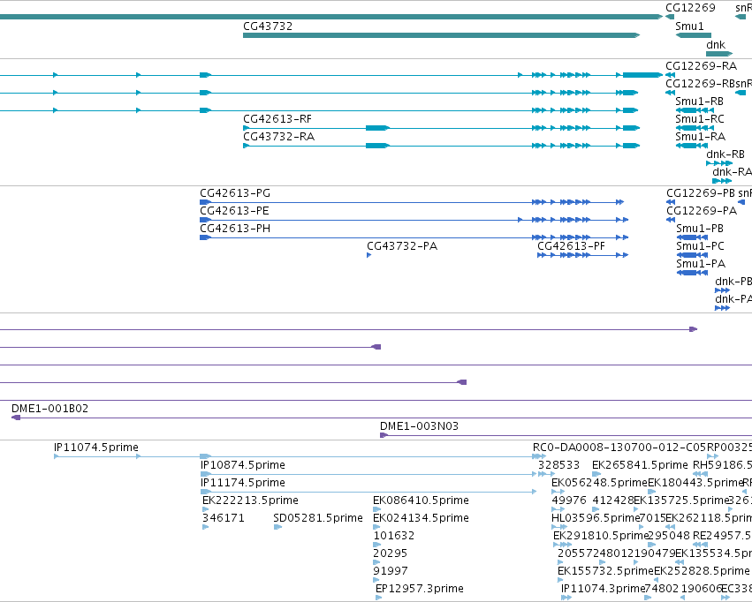
Task: Select the 190479 EST label
Action: click(x=655, y=553)
